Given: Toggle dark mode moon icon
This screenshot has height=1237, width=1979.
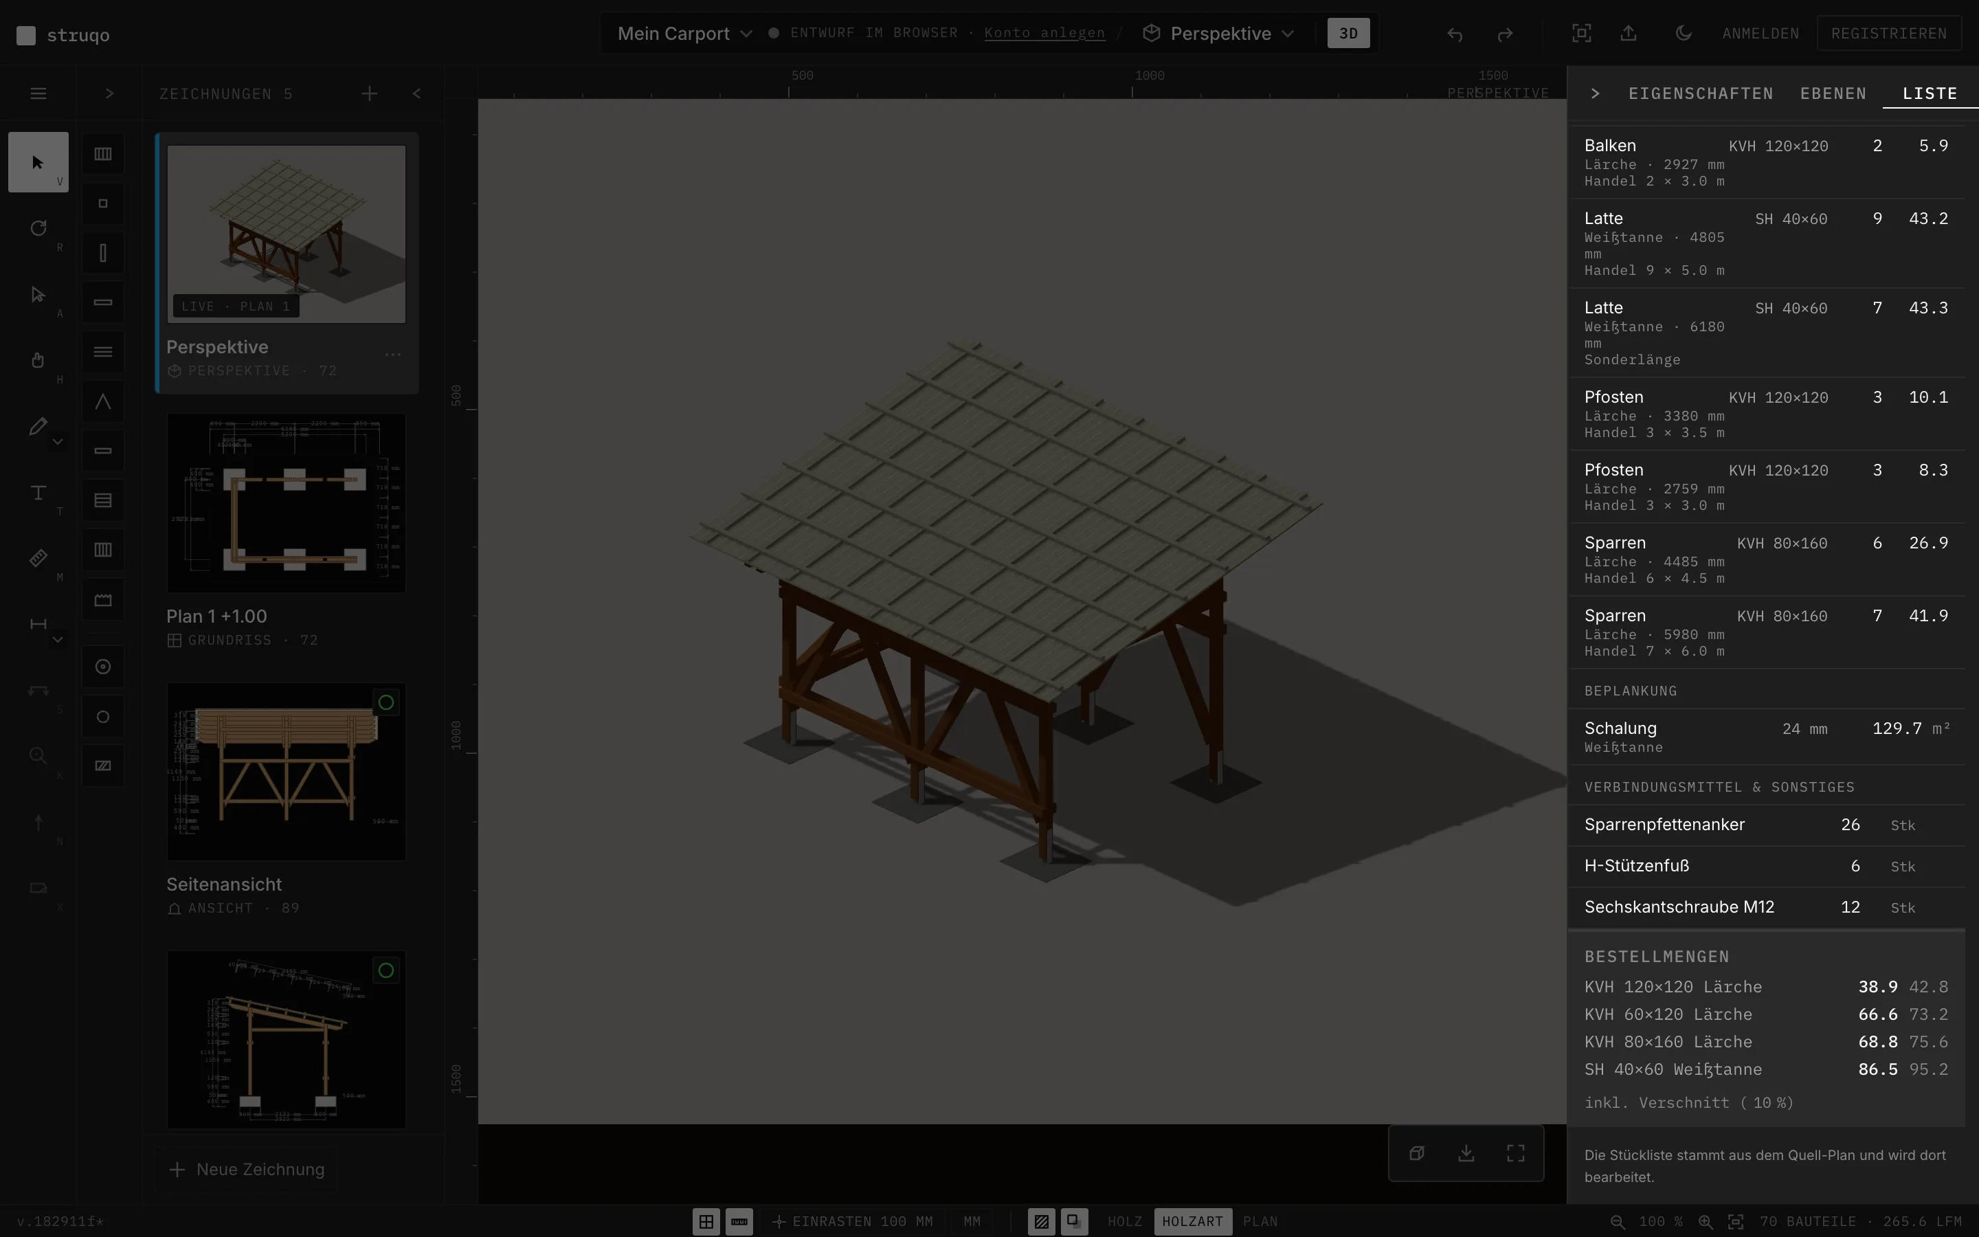Looking at the screenshot, I should 1683,34.
